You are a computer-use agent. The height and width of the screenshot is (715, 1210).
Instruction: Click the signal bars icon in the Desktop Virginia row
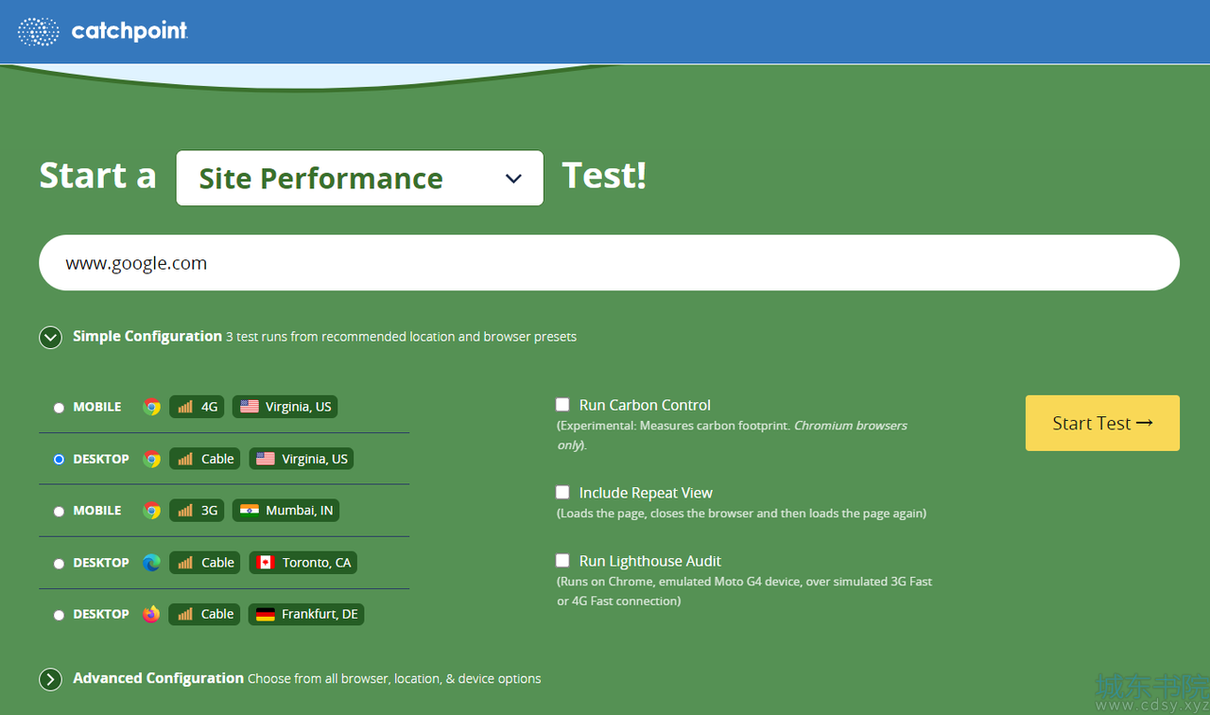[185, 459]
